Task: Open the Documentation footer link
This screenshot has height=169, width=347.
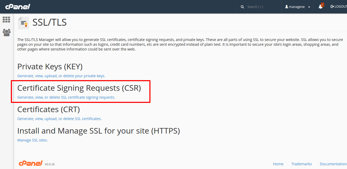Action: [x=333, y=164]
